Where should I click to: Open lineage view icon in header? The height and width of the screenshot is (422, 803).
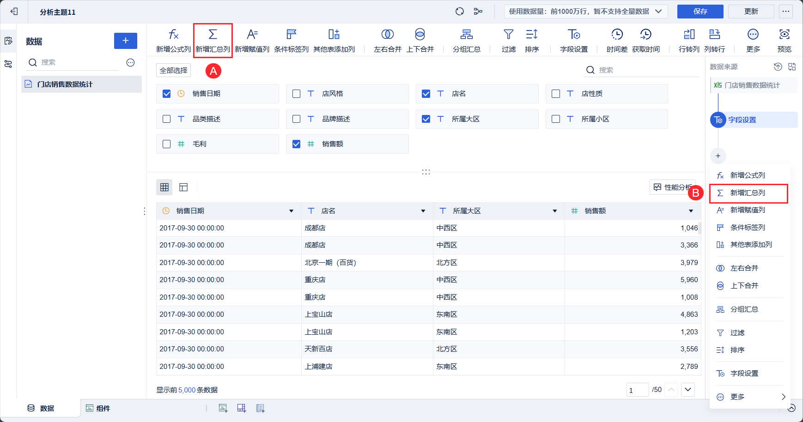[x=478, y=12]
